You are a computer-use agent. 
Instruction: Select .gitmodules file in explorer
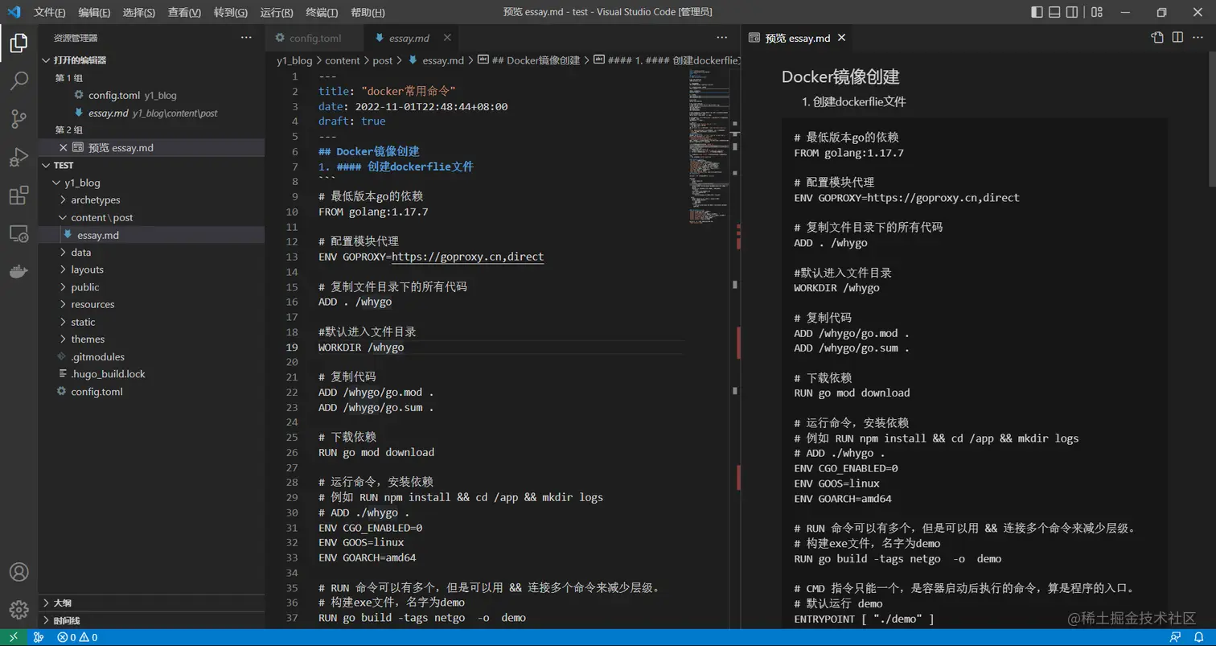151,356
